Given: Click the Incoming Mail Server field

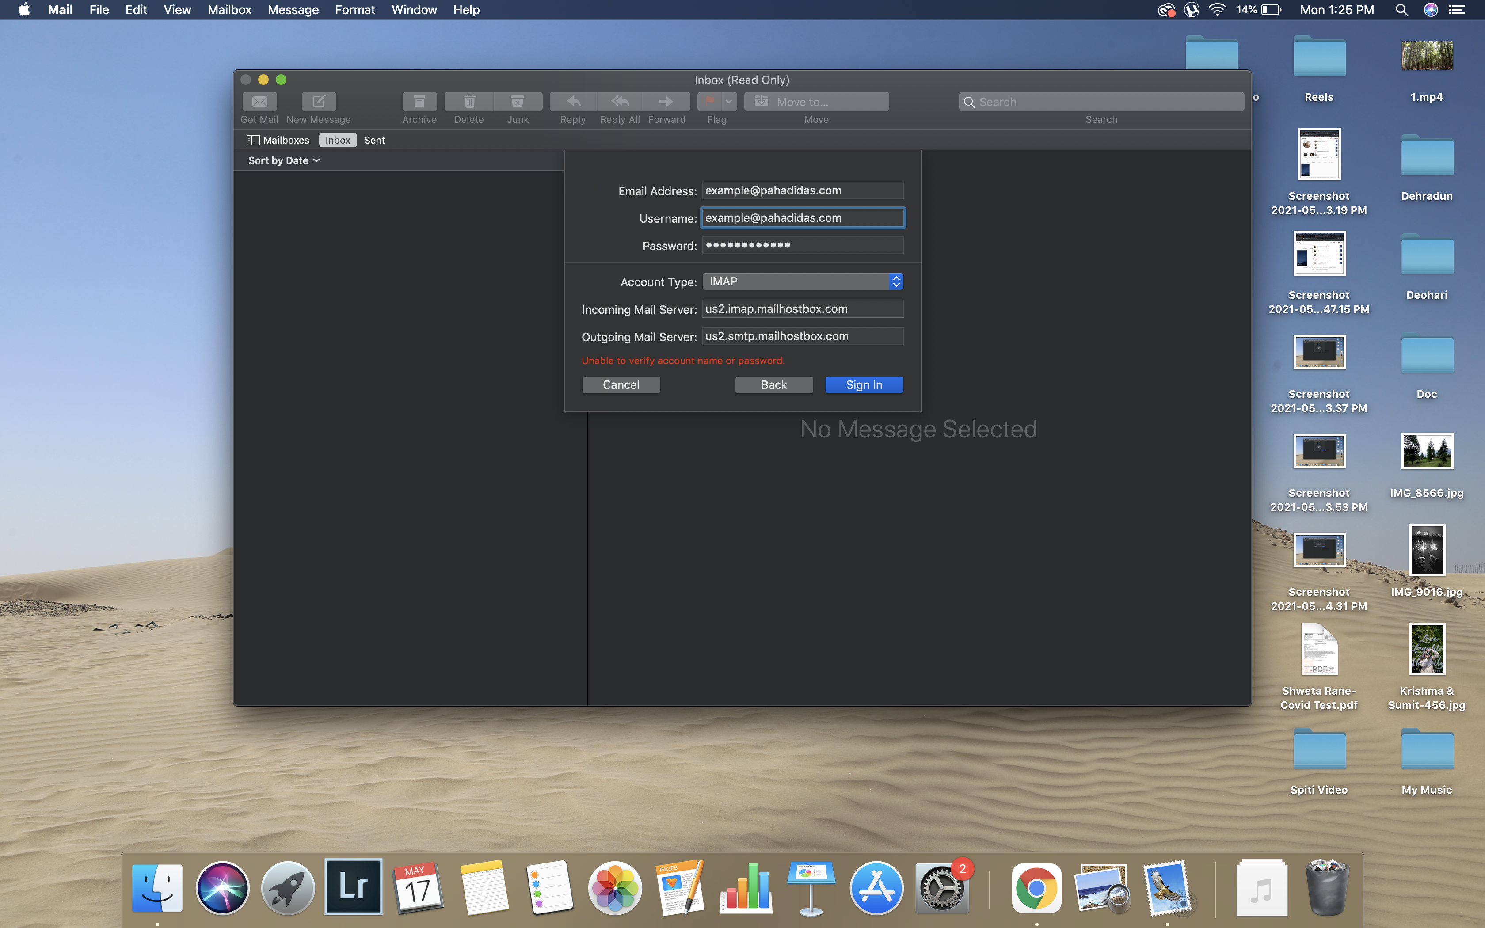Looking at the screenshot, I should 803,309.
